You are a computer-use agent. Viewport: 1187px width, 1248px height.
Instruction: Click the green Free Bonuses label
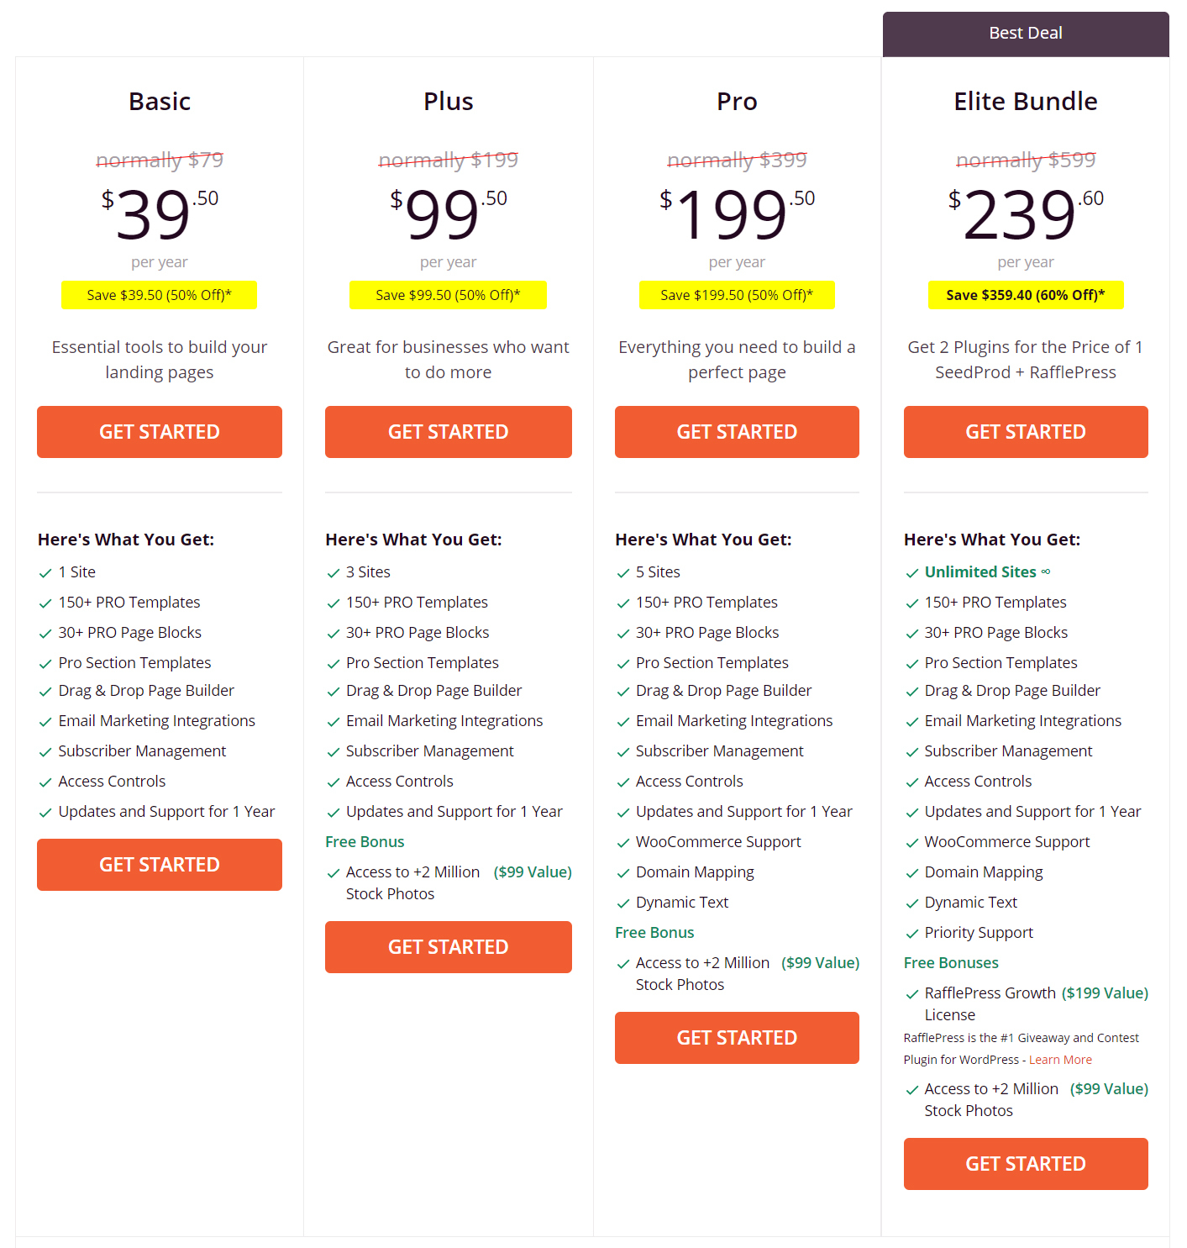tap(951, 963)
